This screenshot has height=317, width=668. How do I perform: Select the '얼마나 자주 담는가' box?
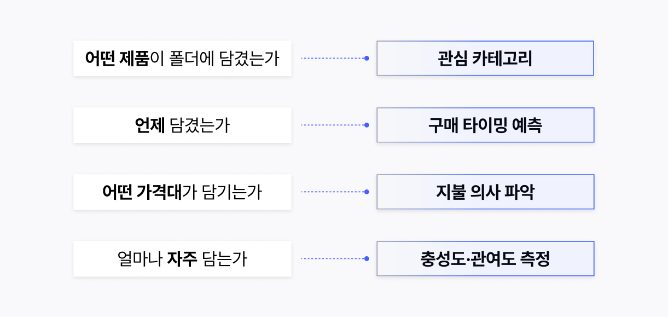pyautogui.click(x=182, y=259)
